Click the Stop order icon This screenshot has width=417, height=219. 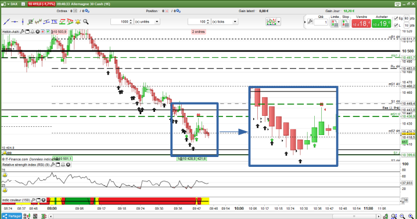coord(345,23)
